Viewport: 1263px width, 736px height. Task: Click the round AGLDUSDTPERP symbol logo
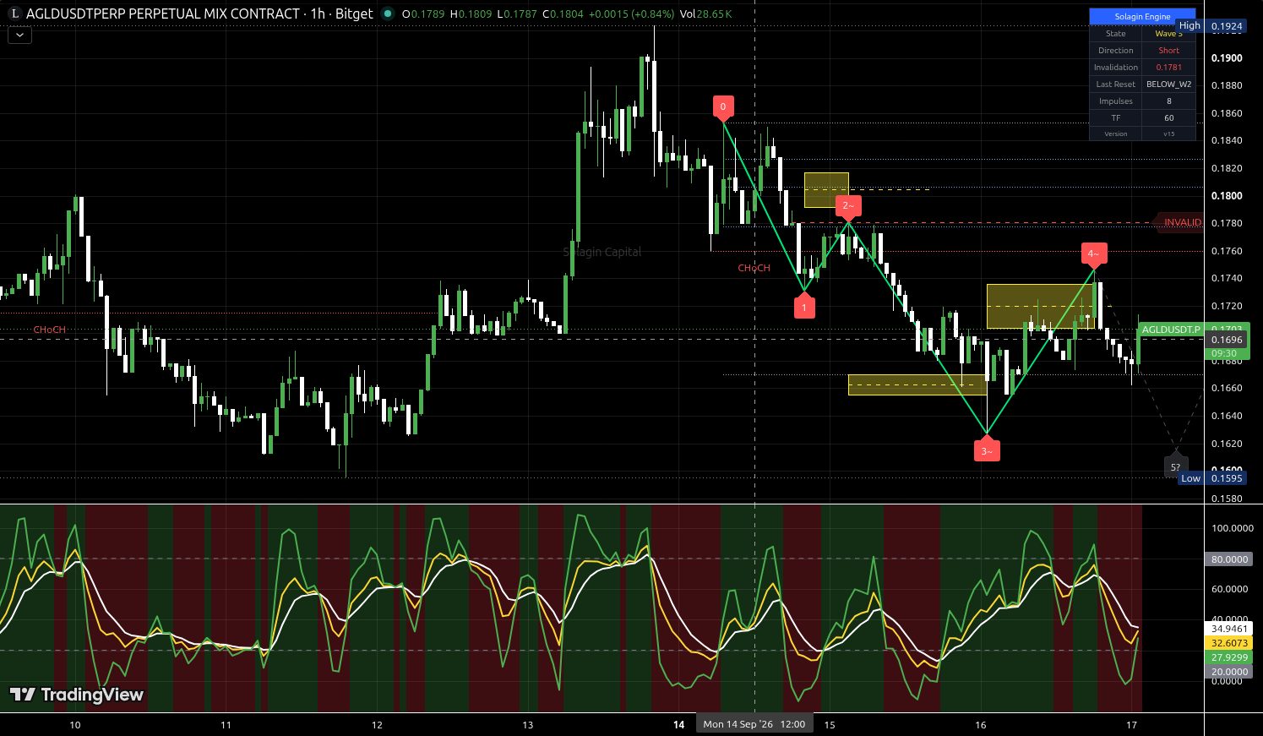(14, 14)
